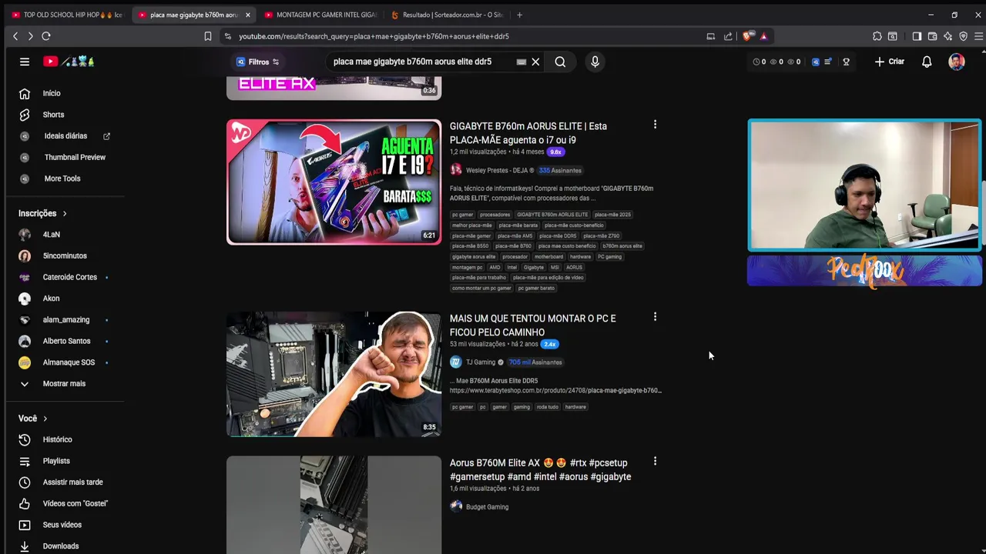
Task: Open the TJ Gaming channel link
Action: (481, 362)
